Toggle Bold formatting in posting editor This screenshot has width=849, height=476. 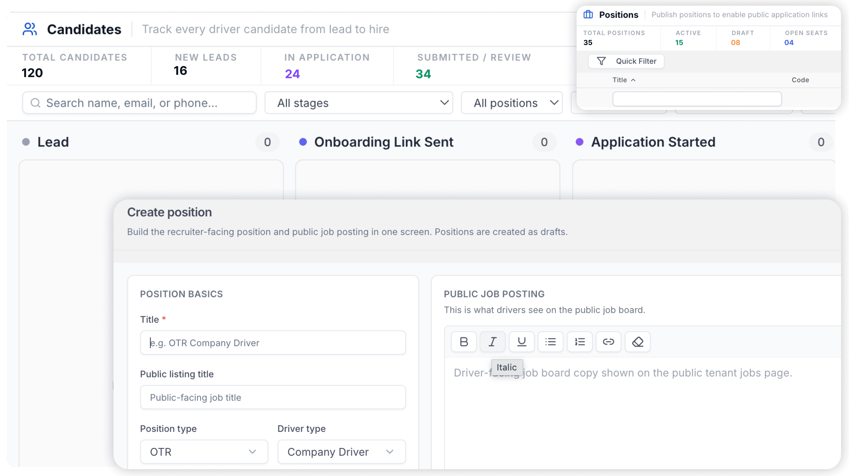464,342
